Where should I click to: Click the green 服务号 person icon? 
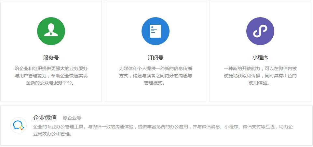[51, 31]
